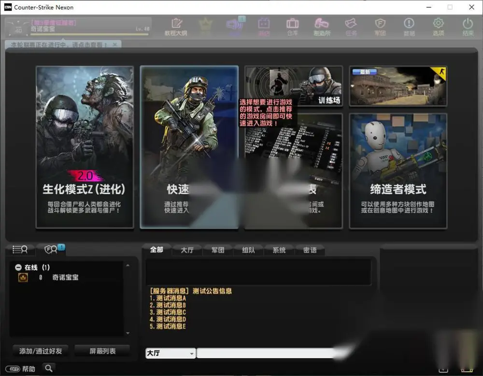The height and width of the screenshot is (376, 483).
Task: Switch to the clan friends icon tab
Action: (52, 250)
